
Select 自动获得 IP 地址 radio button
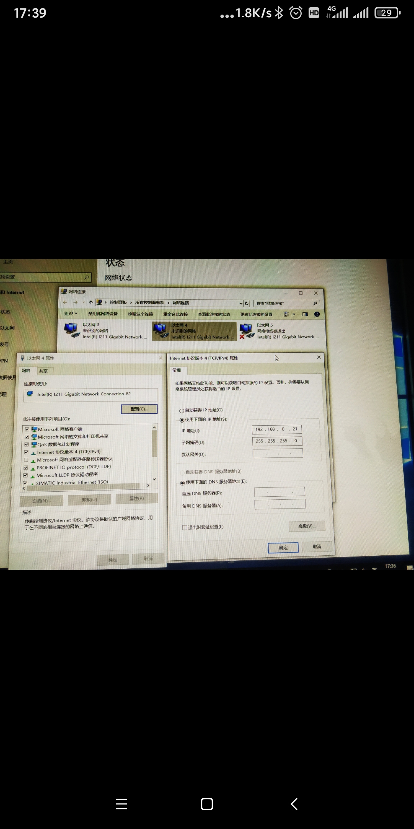(182, 411)
